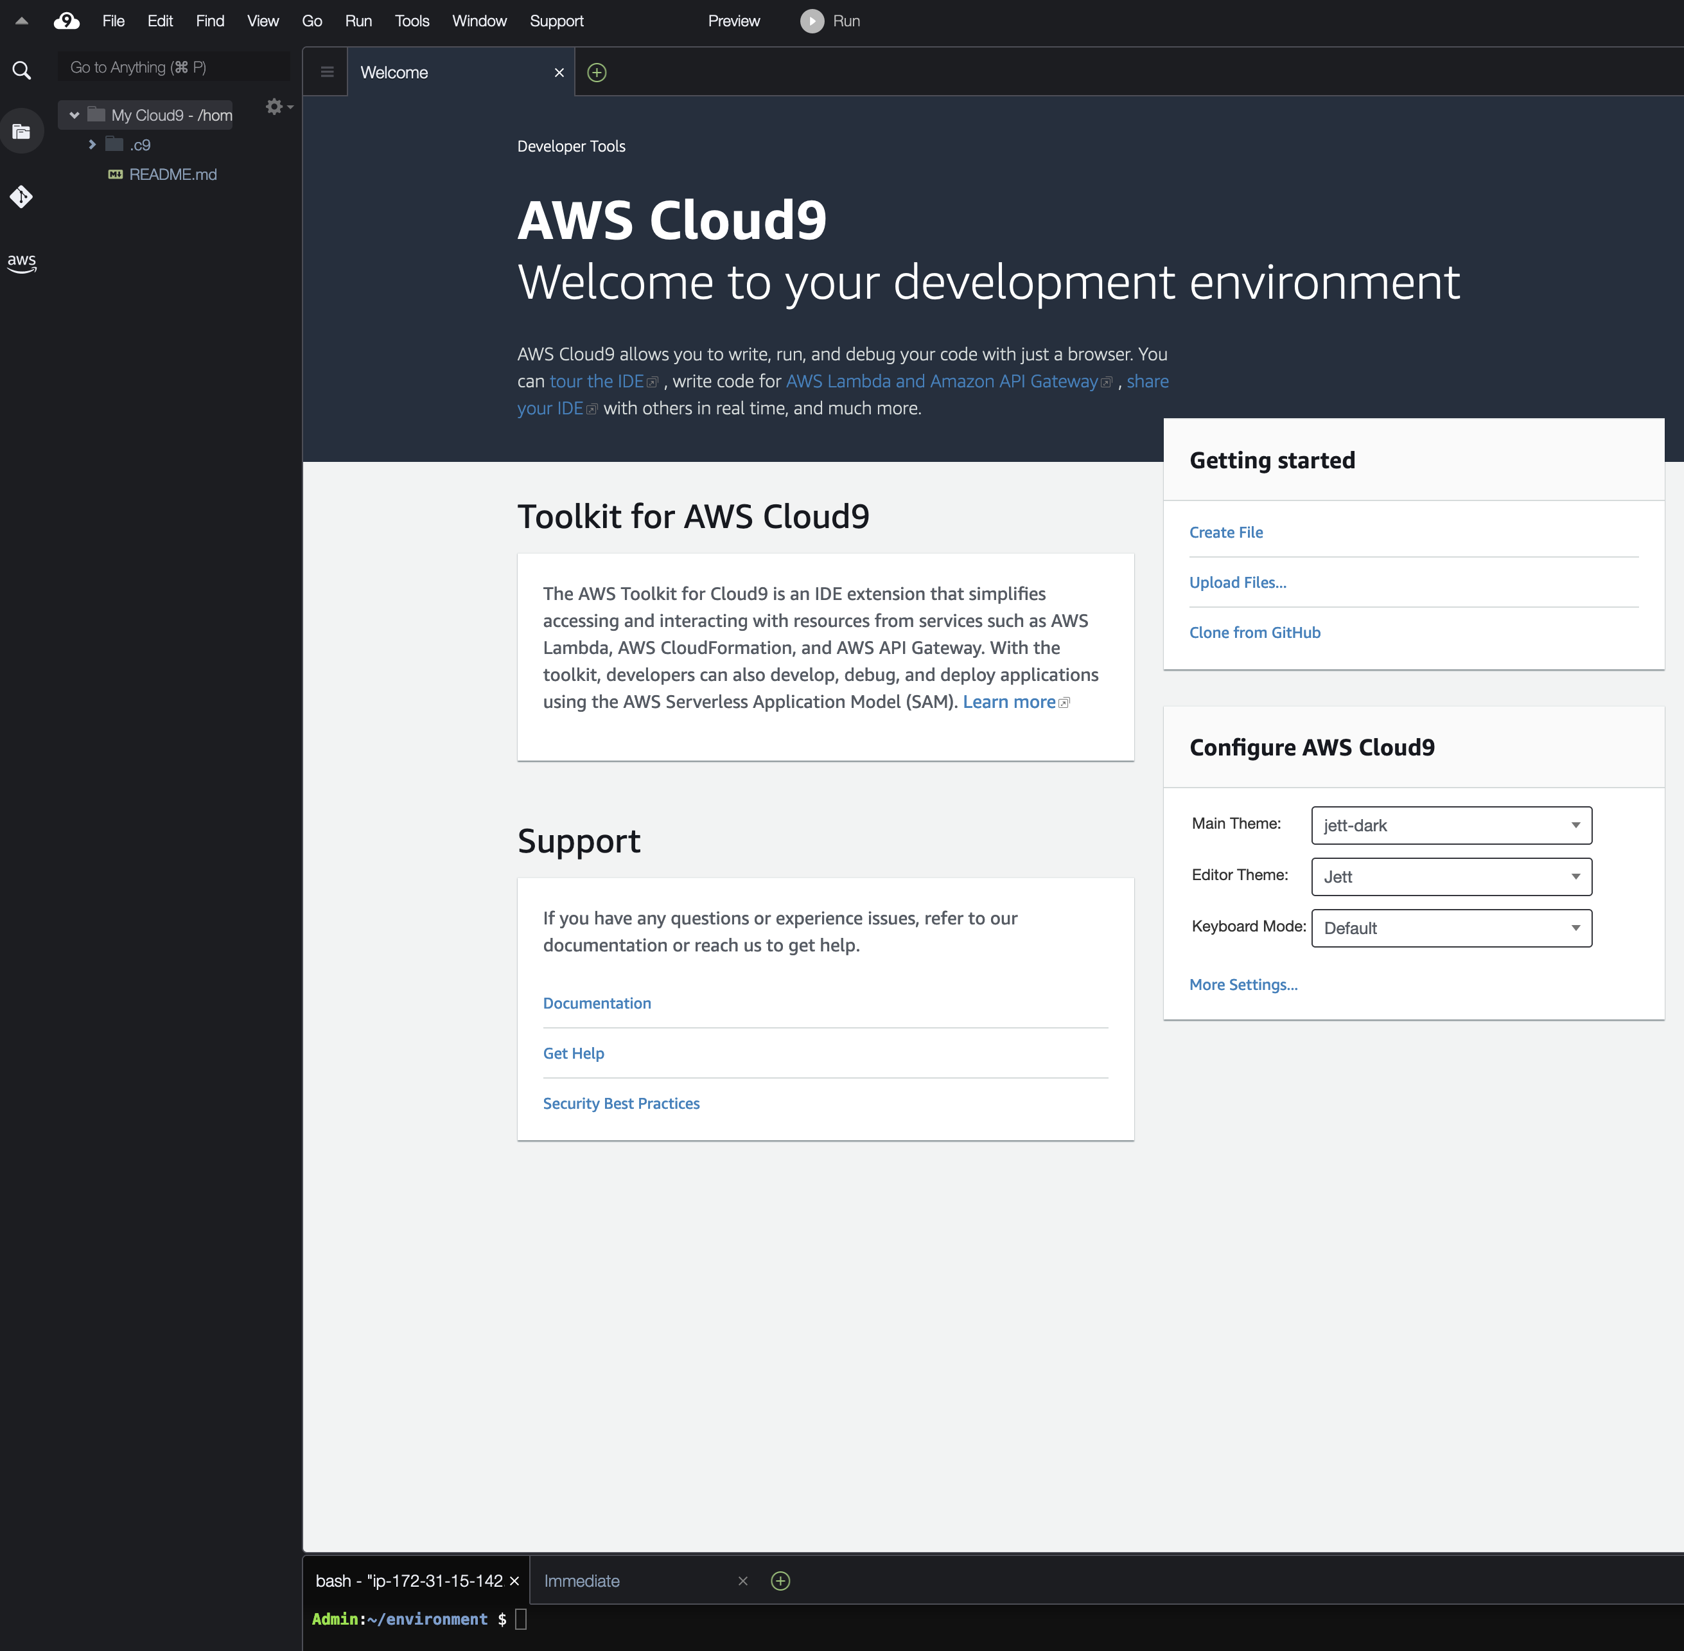Select README.md in the file tree

coord(173,174)
